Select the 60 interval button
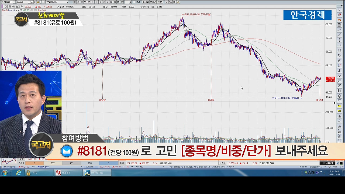Image resolution: width=345 pixels, height=194 pixels. [118, 2]
